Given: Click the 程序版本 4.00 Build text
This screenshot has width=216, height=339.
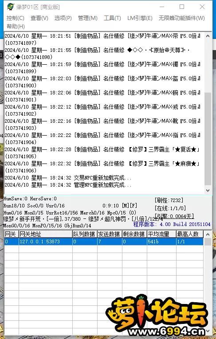Looking at the screenshot, I should point(172,224).
